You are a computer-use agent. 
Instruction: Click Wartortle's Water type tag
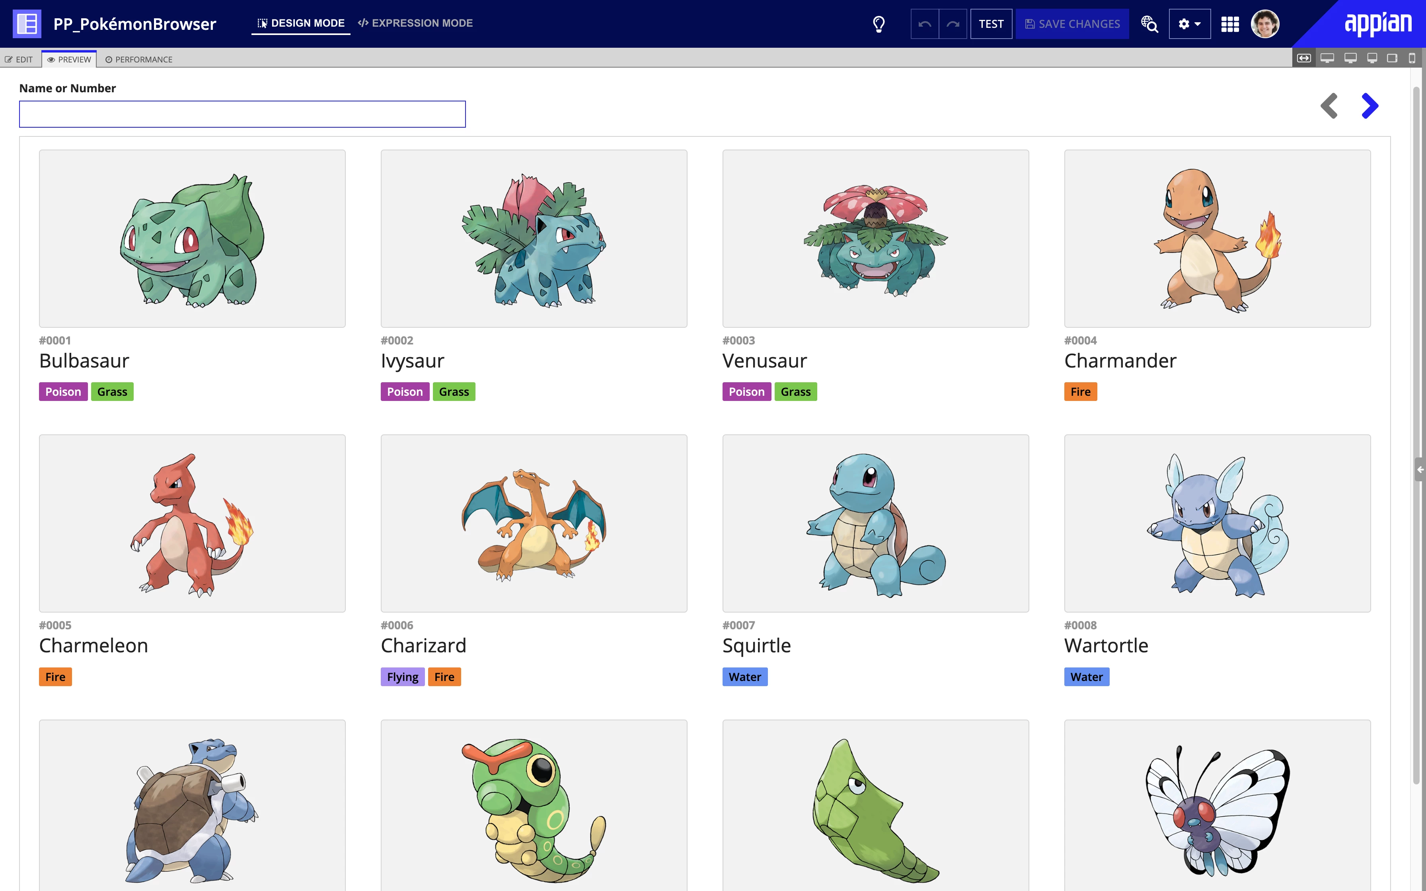(x=1087, y=677)
